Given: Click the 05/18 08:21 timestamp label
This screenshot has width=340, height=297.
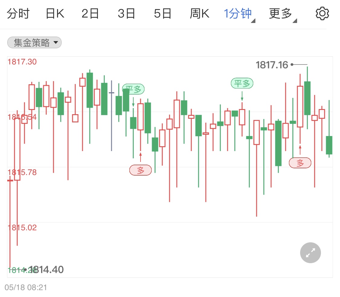Looking at the screenshot, I should [x=26, y=288].
